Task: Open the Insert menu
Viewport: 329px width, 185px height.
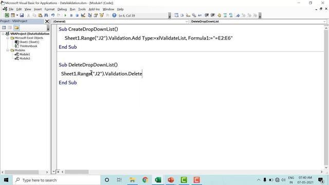Action: [38, 9]
